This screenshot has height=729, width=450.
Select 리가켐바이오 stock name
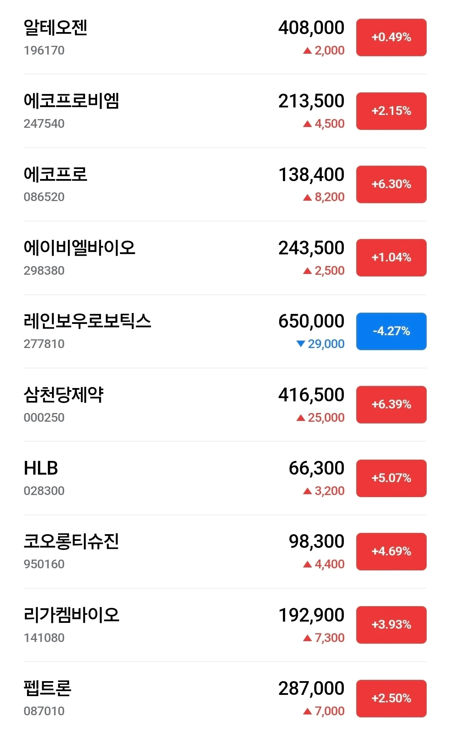pyautogui.click(x=71, y=615)
